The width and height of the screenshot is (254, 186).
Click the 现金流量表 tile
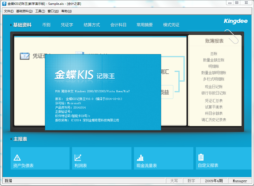point(163,158)
